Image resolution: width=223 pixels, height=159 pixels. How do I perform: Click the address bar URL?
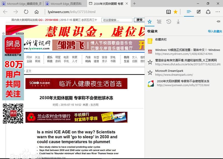click(x=71, y=12)
